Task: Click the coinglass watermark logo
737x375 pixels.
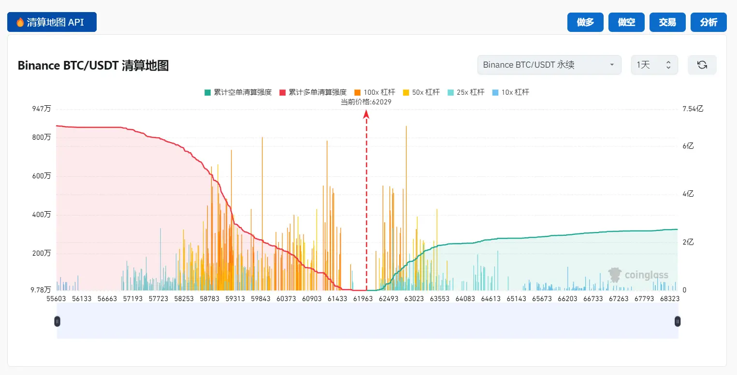Action: 638,275
